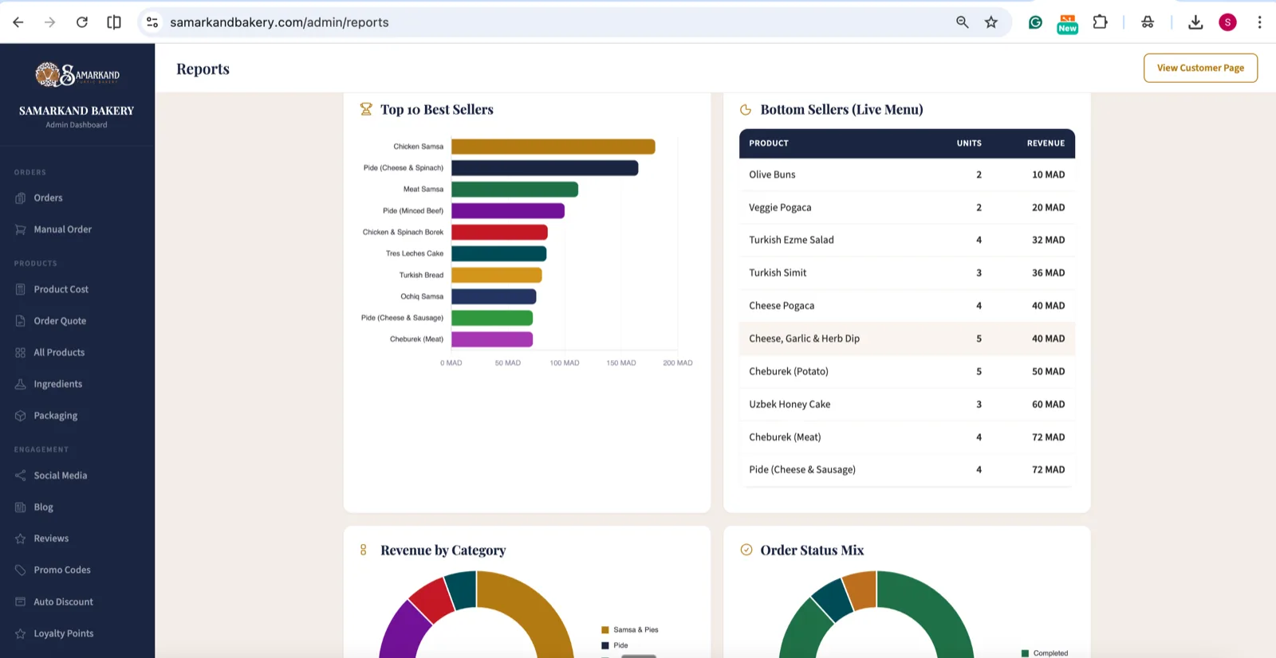Viewport: 1276px width, 658px height.
Task: Click the Chicken Samsa bar
Action: coord(553,147)
